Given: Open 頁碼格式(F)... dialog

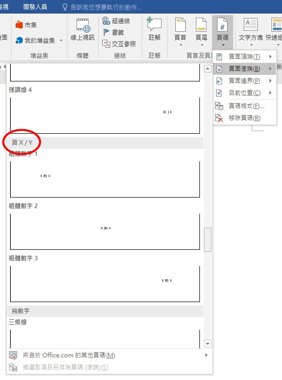Looking at the screenshot, I should click(245, 106).
